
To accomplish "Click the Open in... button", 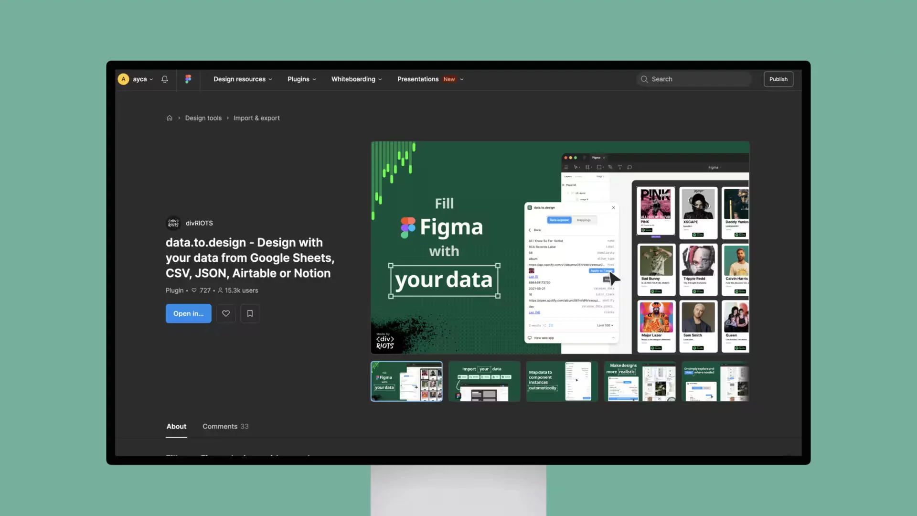I will pos(188,313).
